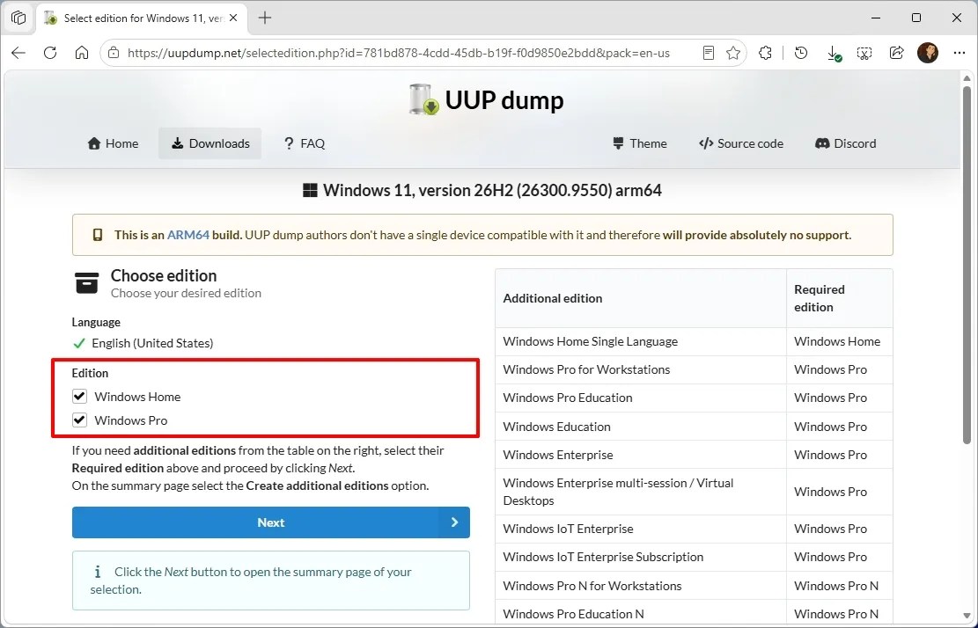The image size is (978, 628).
Task: Open the FAQ menu item
Action: (304, 143)
